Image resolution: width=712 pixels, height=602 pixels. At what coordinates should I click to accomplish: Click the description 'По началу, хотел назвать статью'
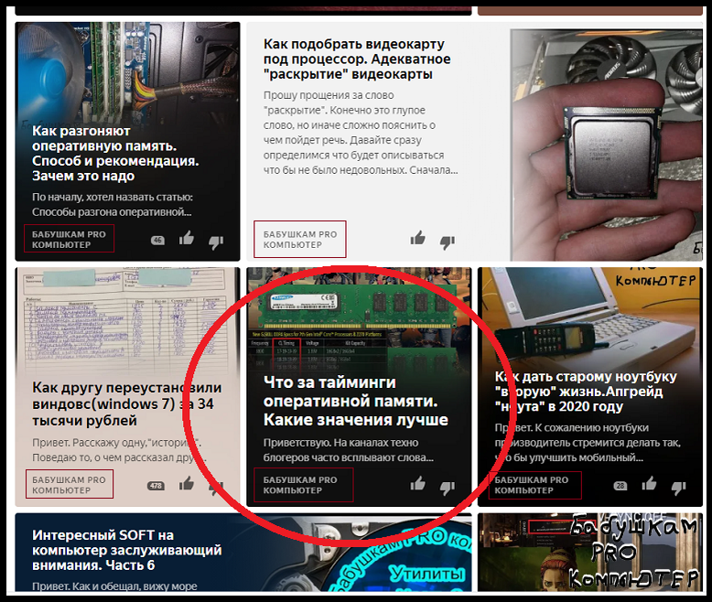click(113, 204)
